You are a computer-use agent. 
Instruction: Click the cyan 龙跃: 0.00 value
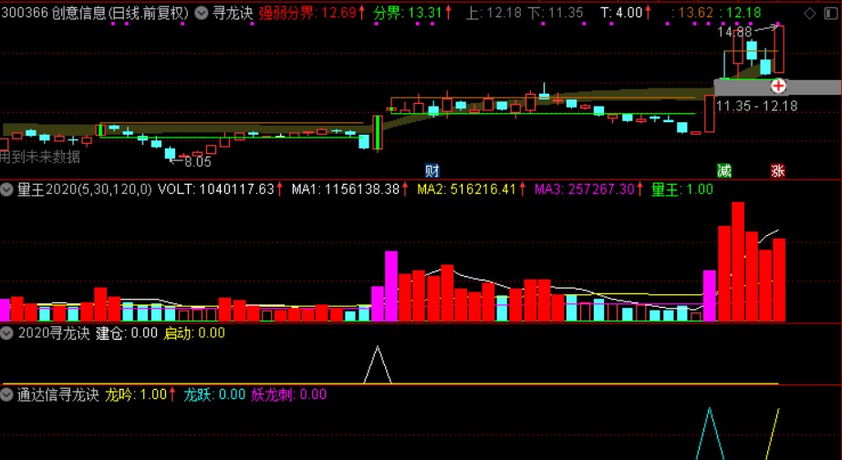[214, 395]
